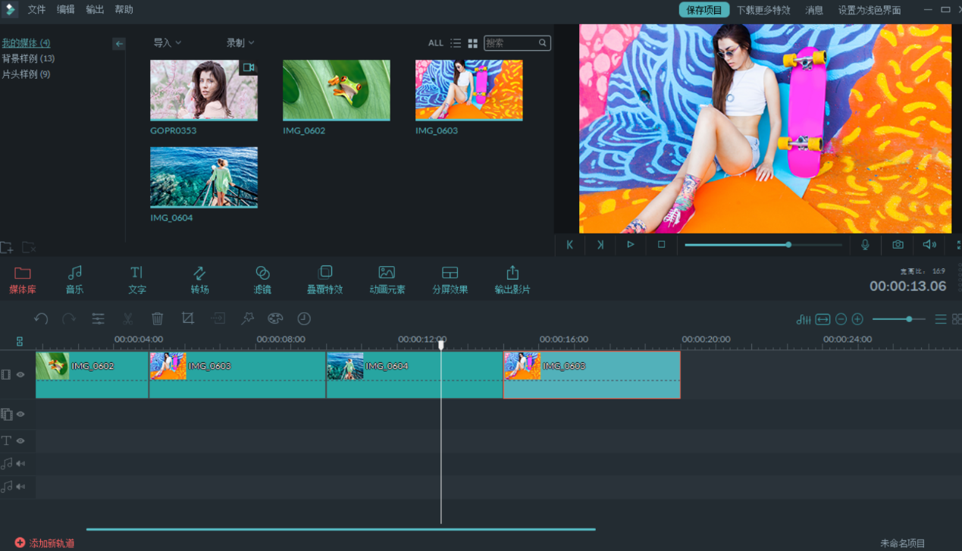Mute the first music track
Screen dimensions: 962x551
pyautogui.click(x=21, y=463)
